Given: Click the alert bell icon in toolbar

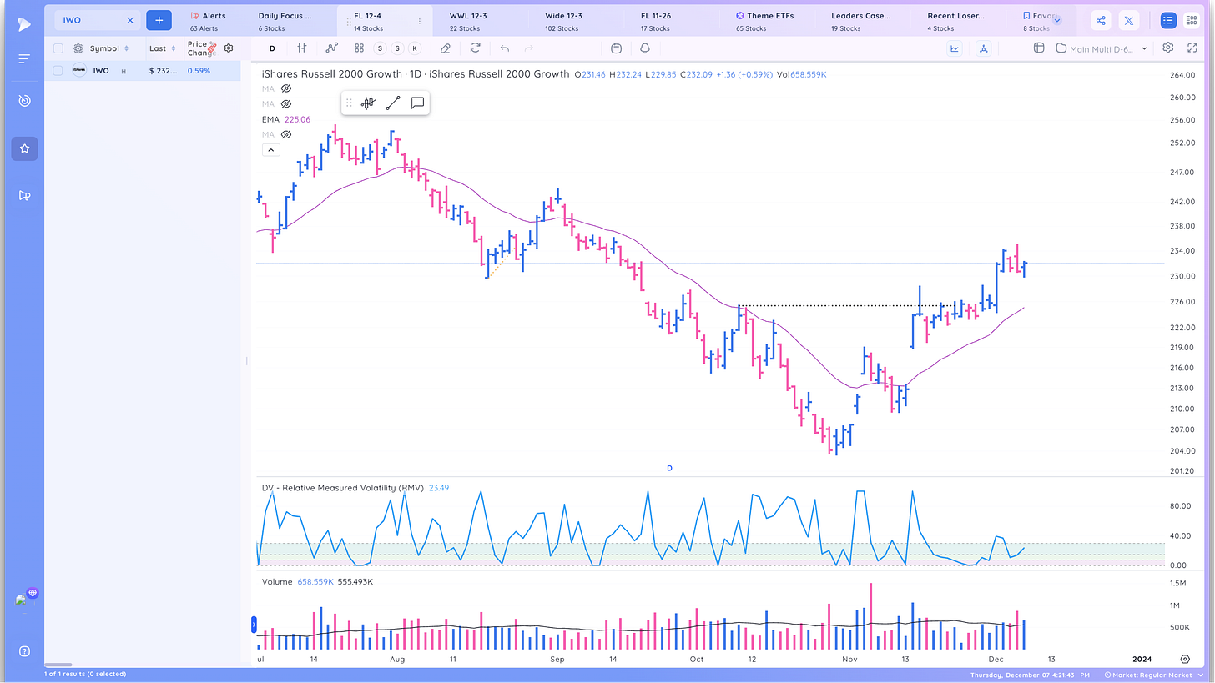Looking at the screenshot, I should [x=644, y=48].
